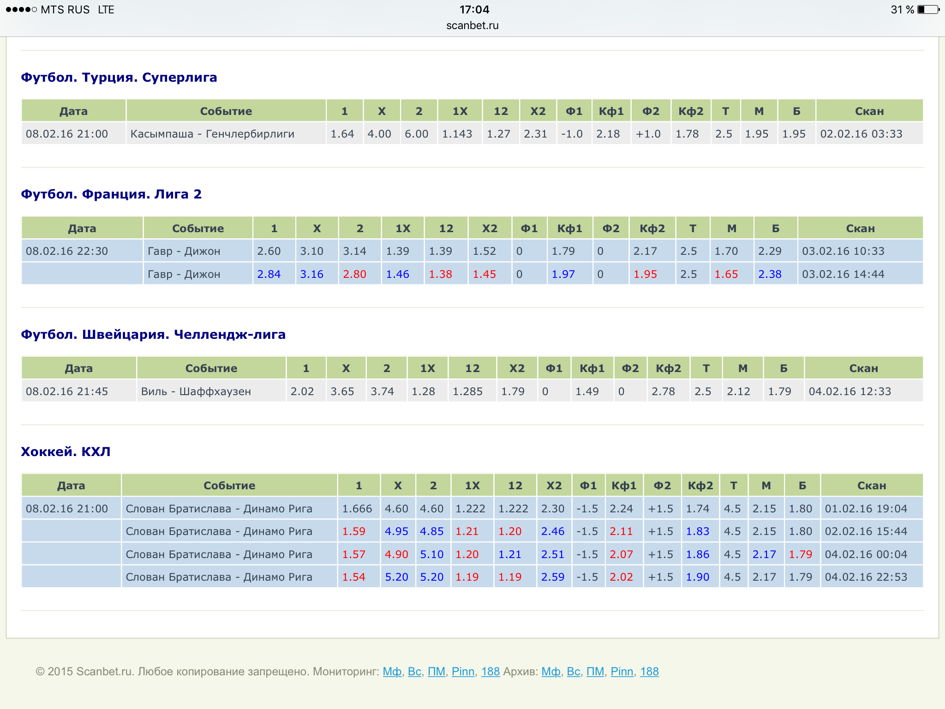
Task: Tap the Футбол. Турция. Суперлига heading
Action: [119, 77]
